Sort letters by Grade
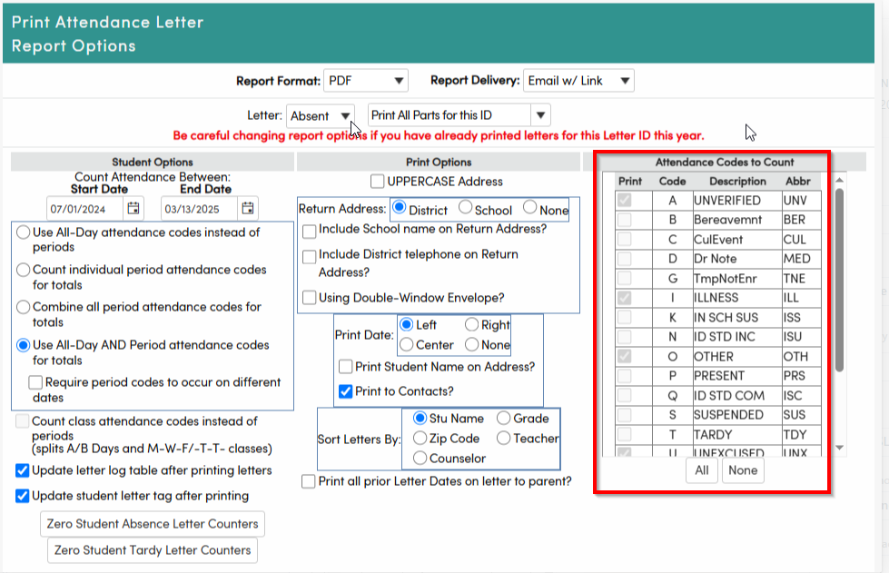This screenshot has height=573, width=889. (x=503, y=419)
